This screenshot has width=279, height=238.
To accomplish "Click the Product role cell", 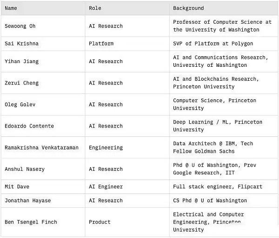I will [100, 222].
